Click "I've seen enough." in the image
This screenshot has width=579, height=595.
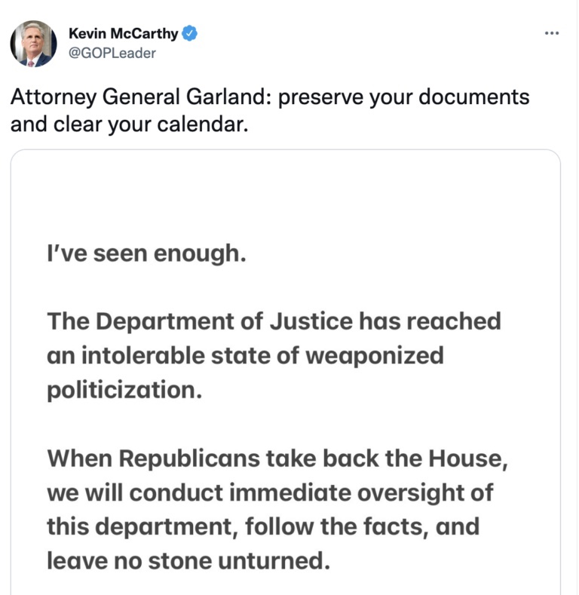coord(147,255)
